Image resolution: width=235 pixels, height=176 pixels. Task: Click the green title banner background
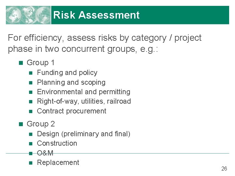click(183, 15)
